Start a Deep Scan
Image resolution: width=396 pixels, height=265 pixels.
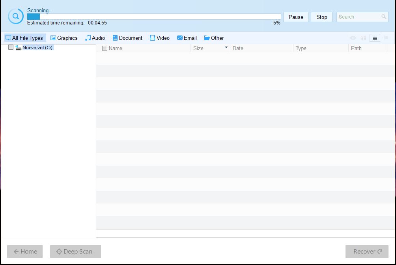click(75, 251)
